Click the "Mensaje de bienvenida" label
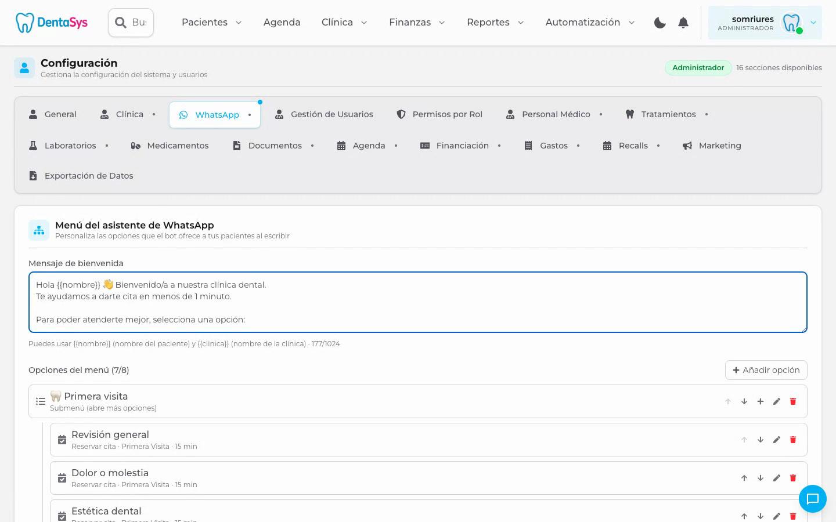836x522 pixels. tap(76, 263)
